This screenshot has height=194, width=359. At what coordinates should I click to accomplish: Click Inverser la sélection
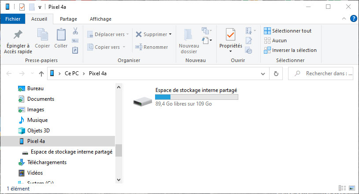(290, 50)
